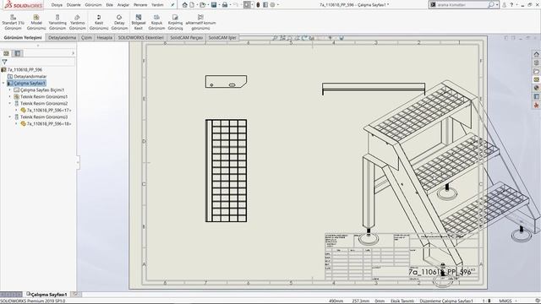Collapse Teknik Resim Görünümü3 node
This screenshot has width=541, height=304.
[x=9, y=117]
